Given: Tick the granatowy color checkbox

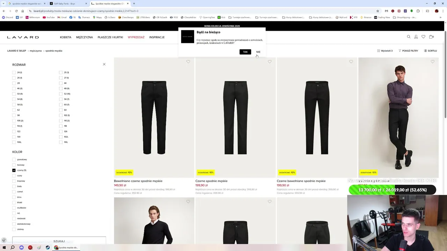Looking at the screenshot, I should click(14, 159).
